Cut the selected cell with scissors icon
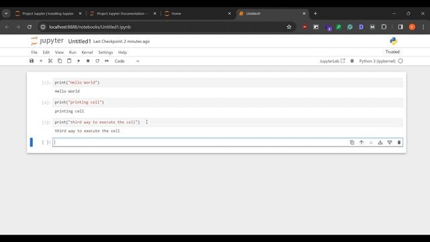430x242 pixels. coord(50,61)
